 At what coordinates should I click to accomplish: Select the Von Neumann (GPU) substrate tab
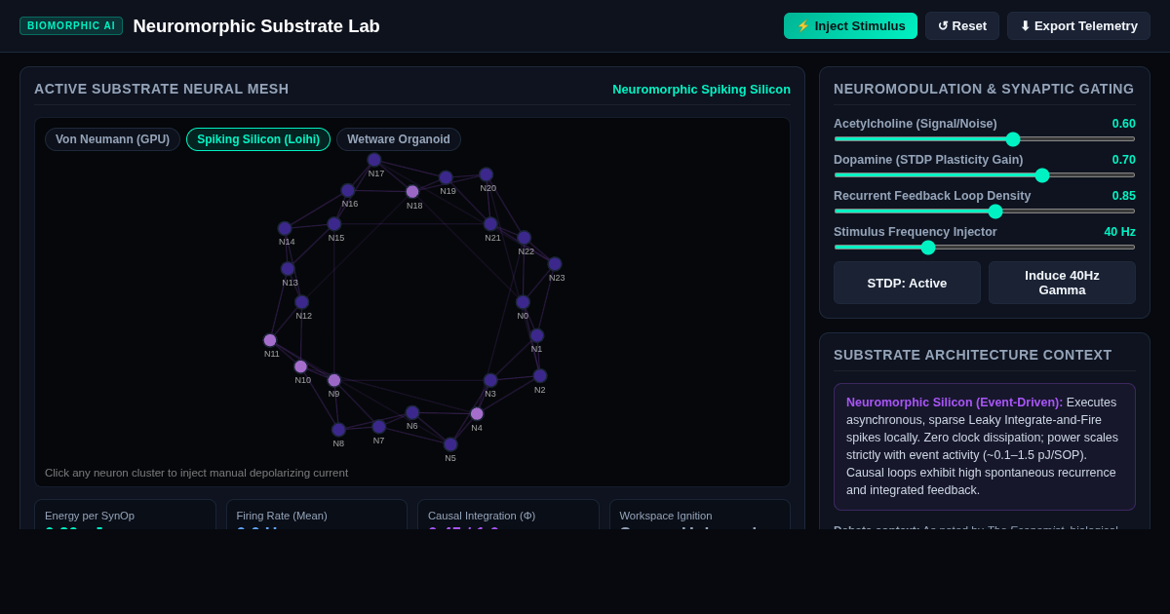[x=112, y=139]
